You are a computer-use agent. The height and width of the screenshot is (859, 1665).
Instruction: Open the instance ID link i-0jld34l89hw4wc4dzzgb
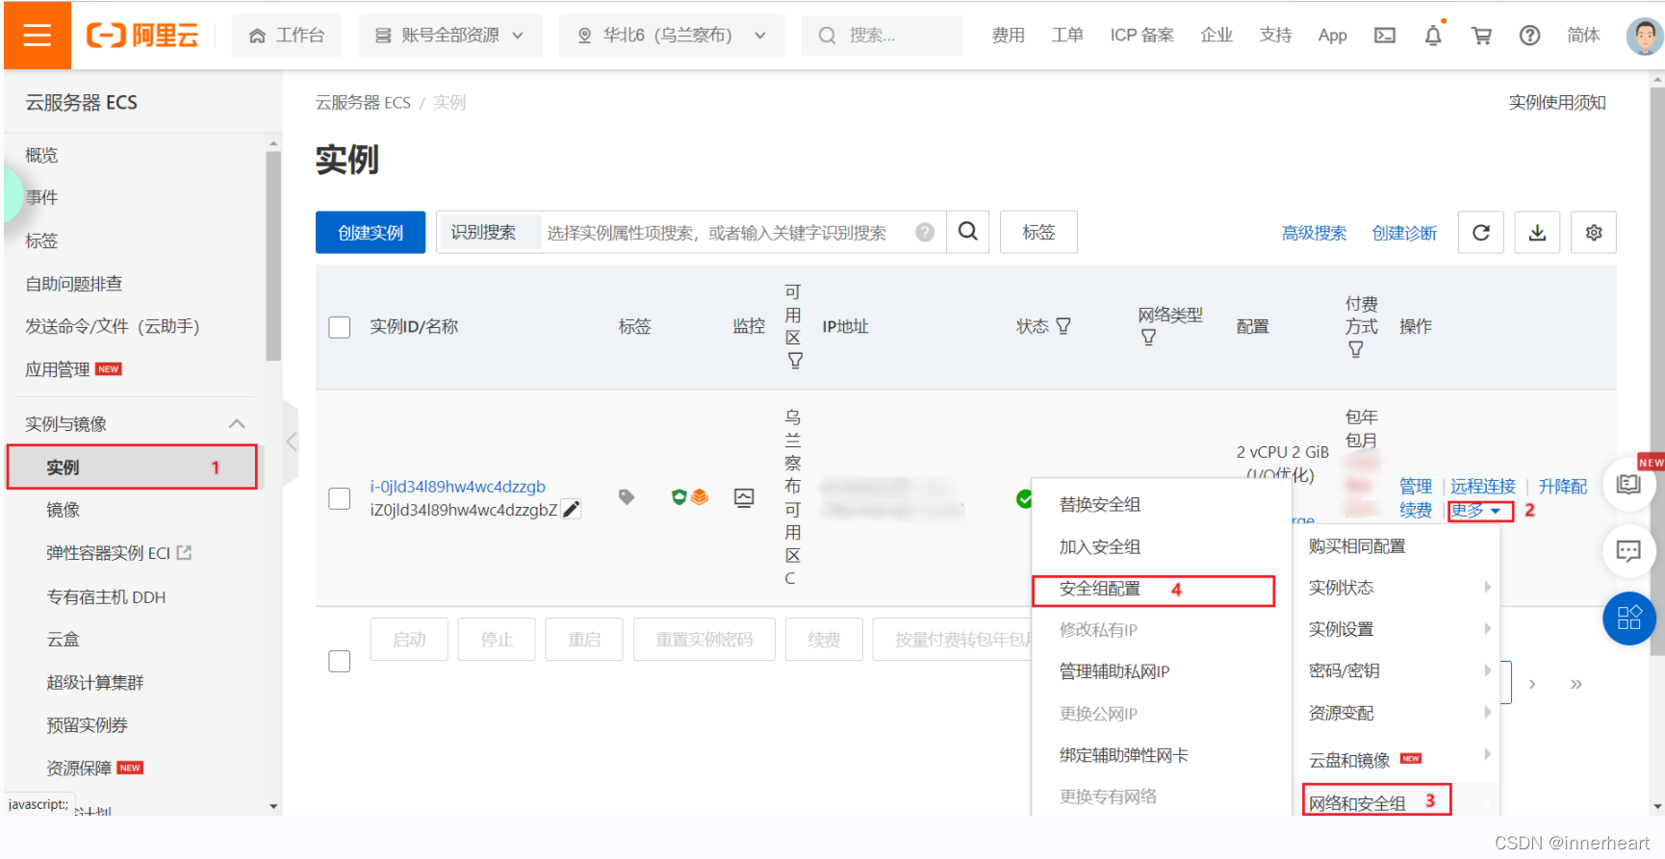[x=458, y=487]
